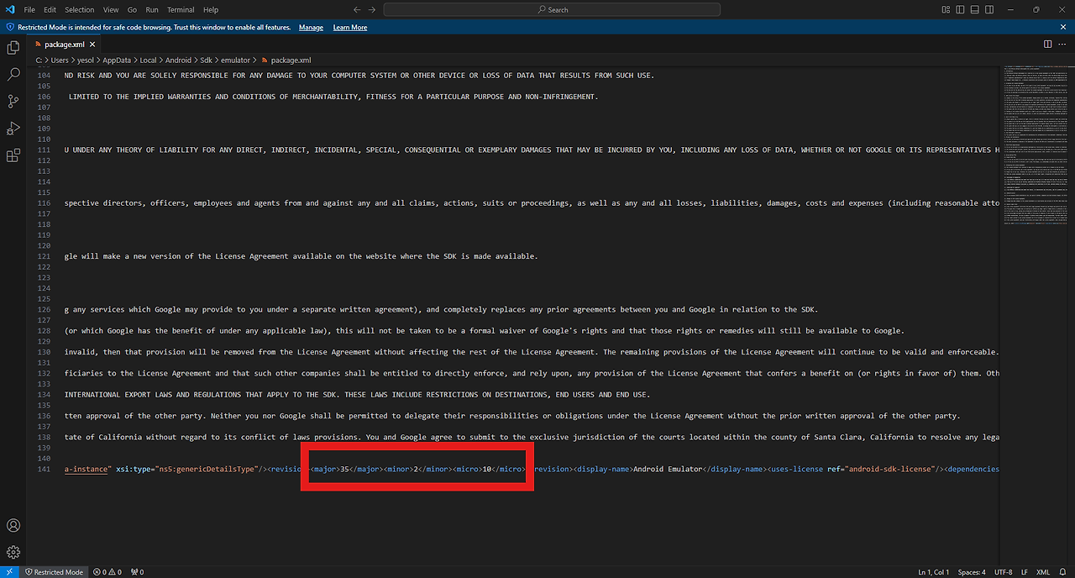Expand the yesol breadcrumb
This screenshot has width=1075, height=578.
pos(87,60)
